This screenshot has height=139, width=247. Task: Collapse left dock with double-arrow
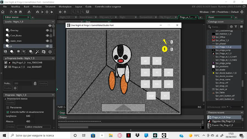coord(1,73)
